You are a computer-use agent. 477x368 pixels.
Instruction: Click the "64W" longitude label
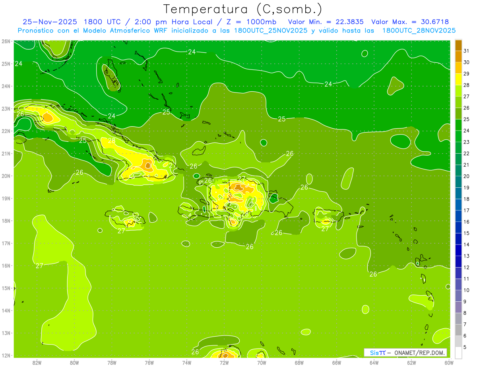tap(374, 362)
